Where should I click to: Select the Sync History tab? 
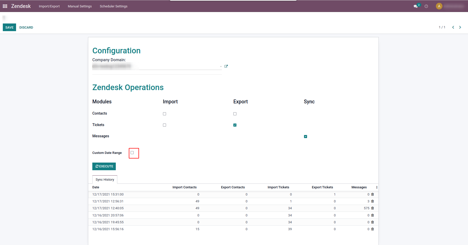105,180
